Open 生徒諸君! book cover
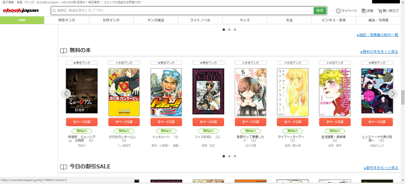 click(335, 92)
